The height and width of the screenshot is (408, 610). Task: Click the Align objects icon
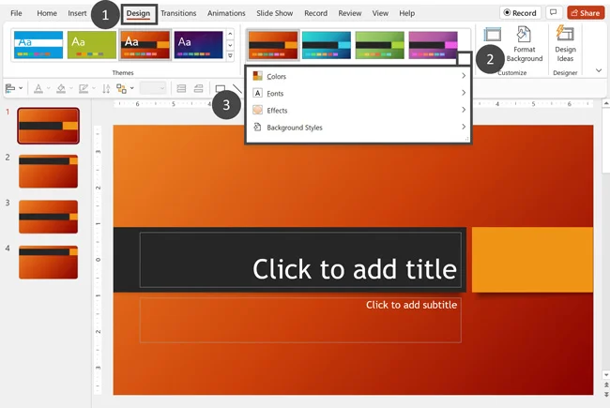[10, 89]
